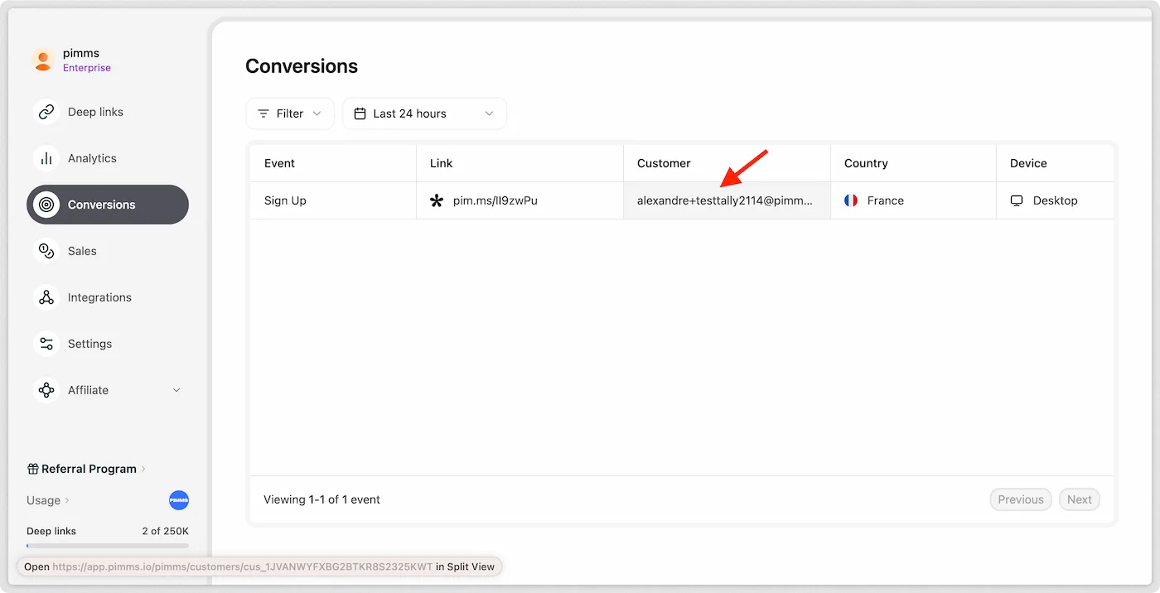Image resolution: width=1160 pixels, height=593 pixels.
Task: Click the Settings sliders icon
Action: coord(46,344)
